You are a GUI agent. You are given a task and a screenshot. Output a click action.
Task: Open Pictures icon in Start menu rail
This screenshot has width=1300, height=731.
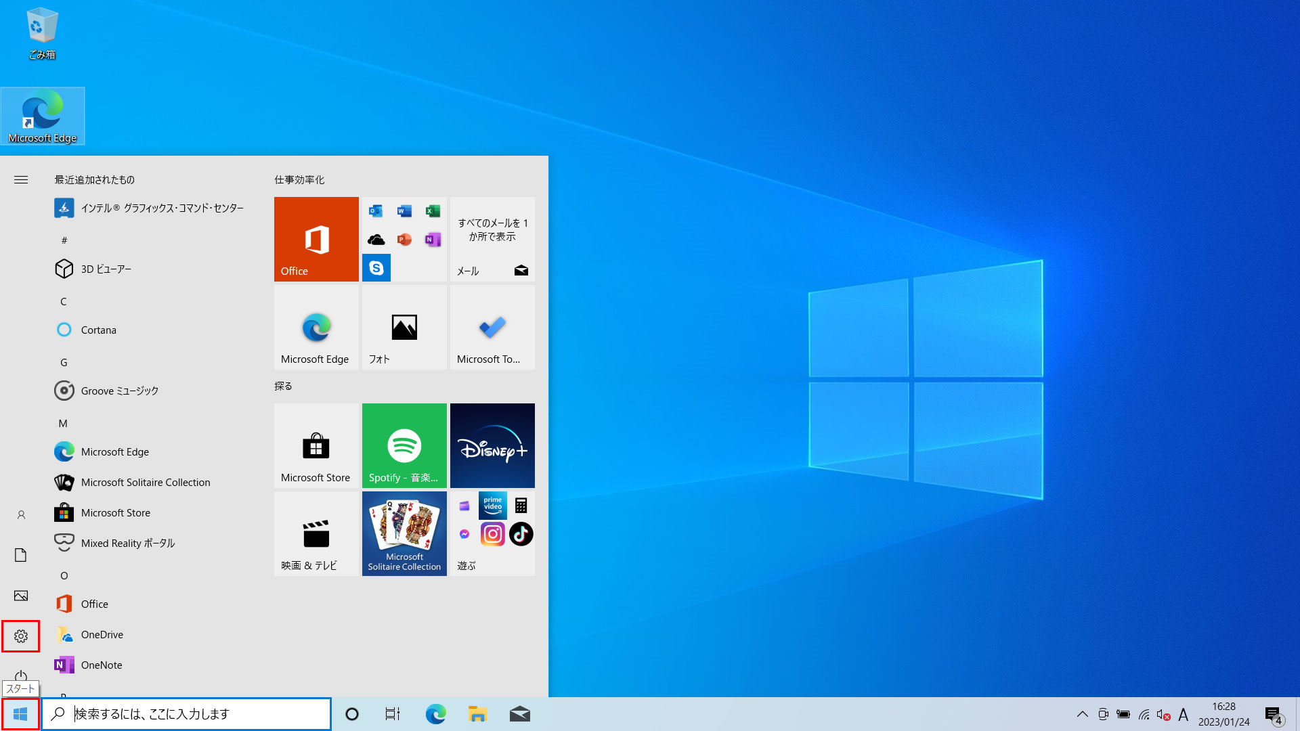pyautogui.click(x=20, y=596)
